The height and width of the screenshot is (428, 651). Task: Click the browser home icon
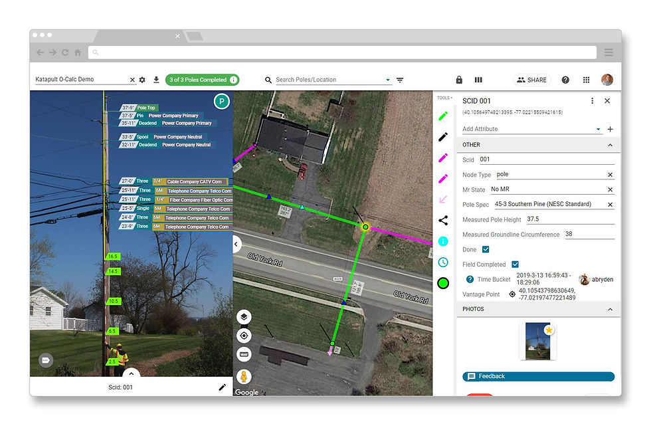[78, 53]
